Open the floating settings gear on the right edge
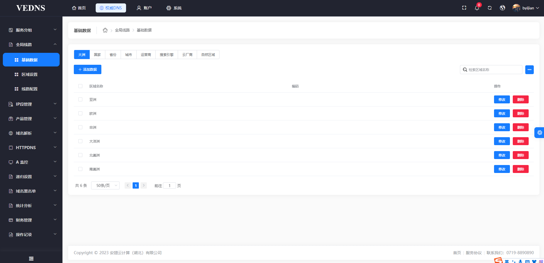Screen dimensions: 544x263 click(539, 133)
